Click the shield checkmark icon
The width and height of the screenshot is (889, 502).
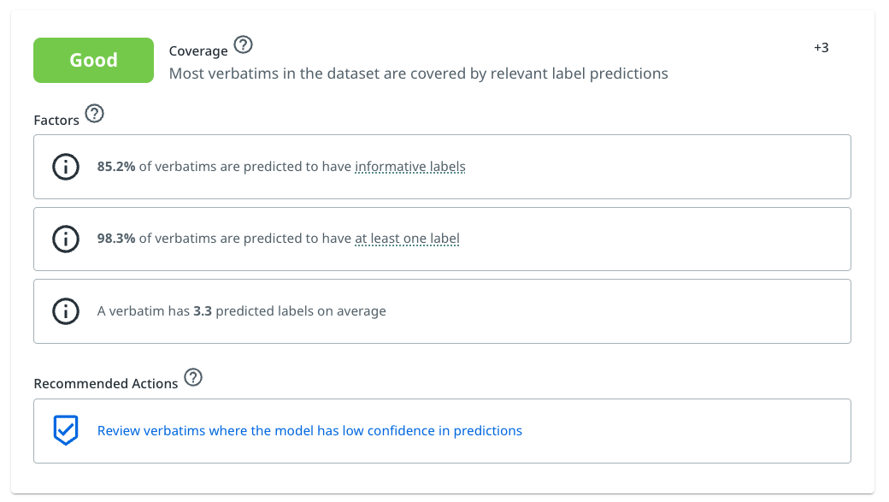(x=66, y=431)
